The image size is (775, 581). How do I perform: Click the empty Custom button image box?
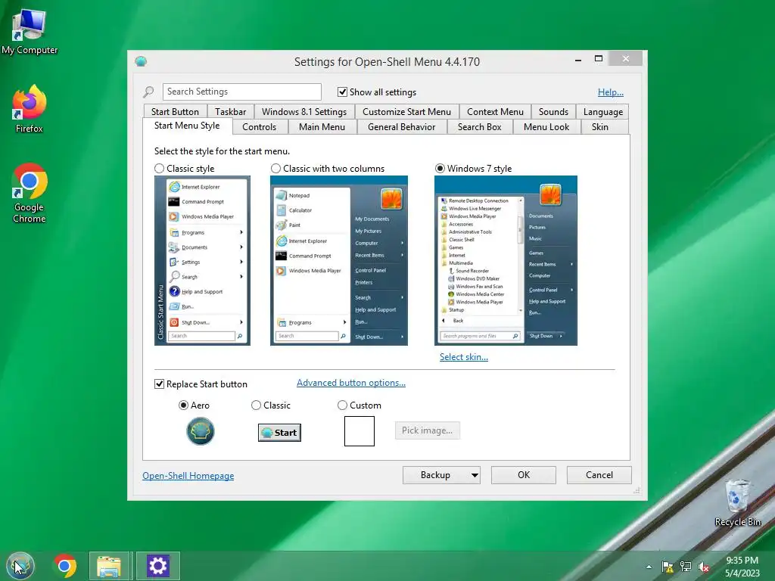pos(359,431)
